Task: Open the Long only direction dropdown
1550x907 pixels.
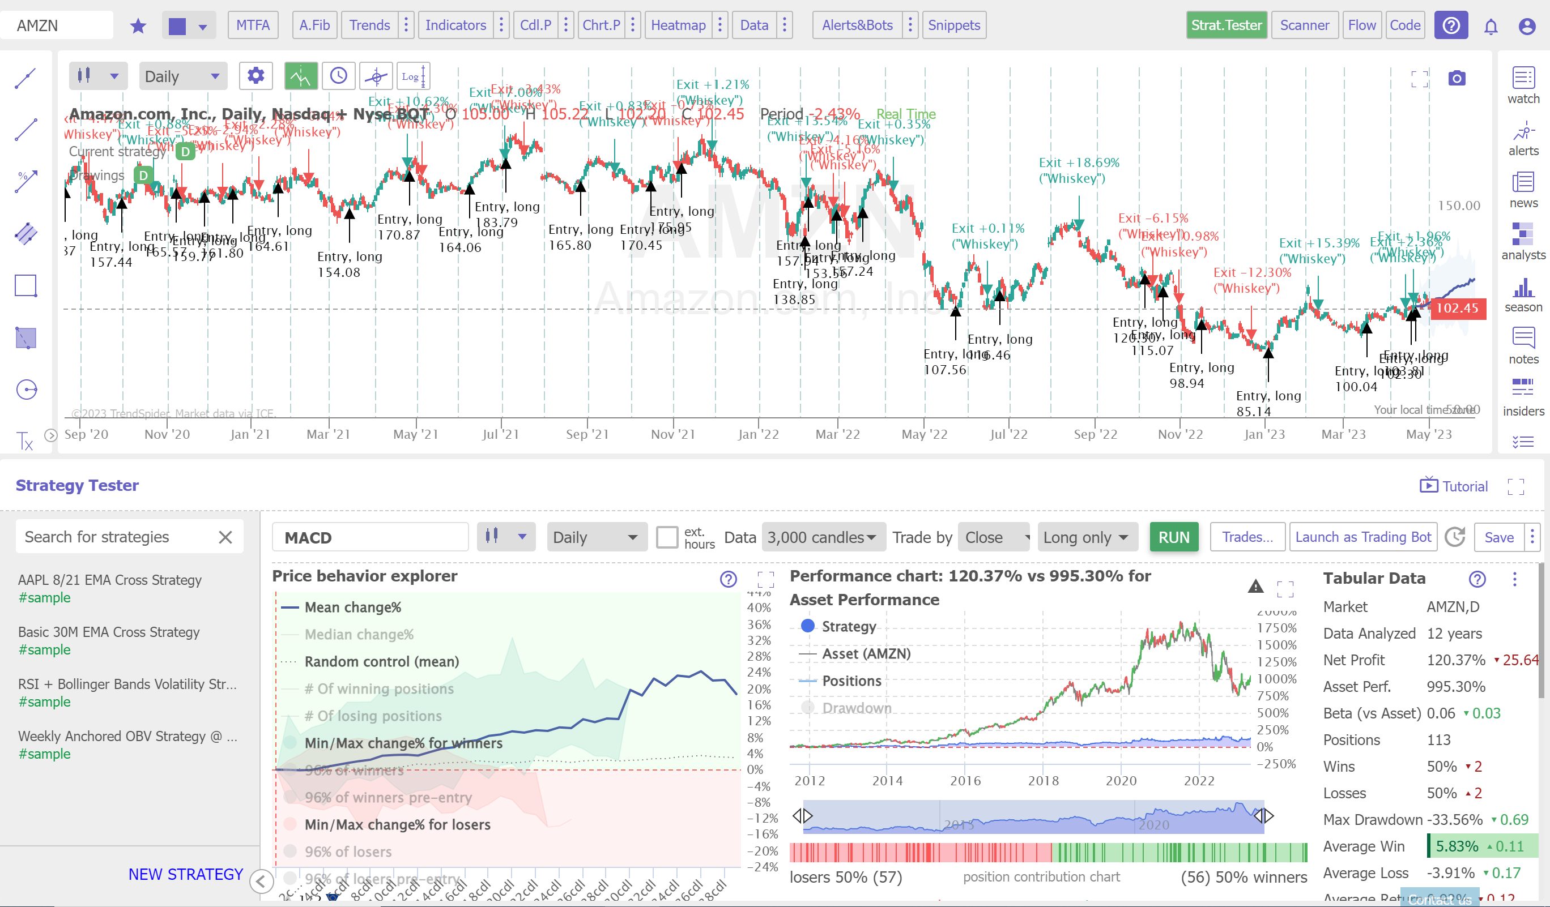Action: point(1087,537)
